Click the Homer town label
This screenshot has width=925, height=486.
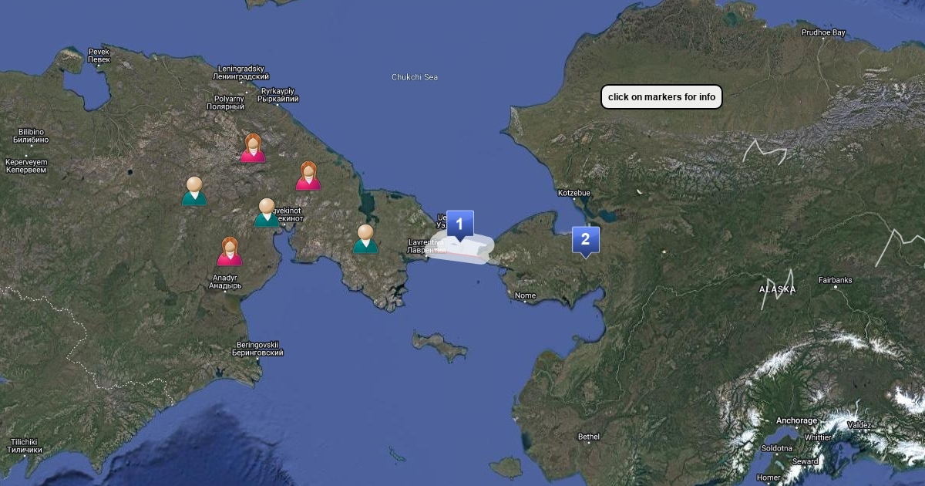[x=768, y=478]
